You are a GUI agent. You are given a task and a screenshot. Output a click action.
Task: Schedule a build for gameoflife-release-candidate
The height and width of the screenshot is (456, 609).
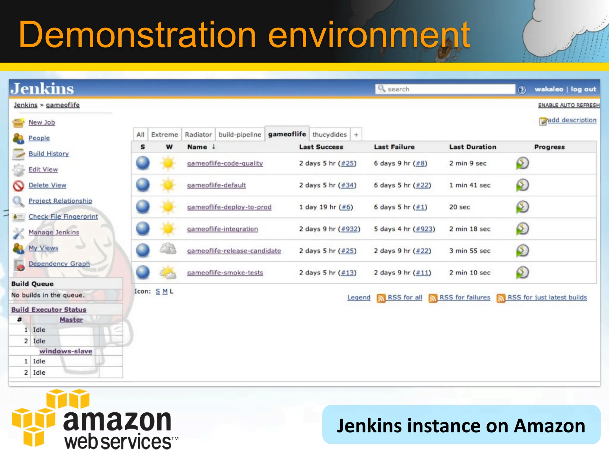[x=522, y=251]
